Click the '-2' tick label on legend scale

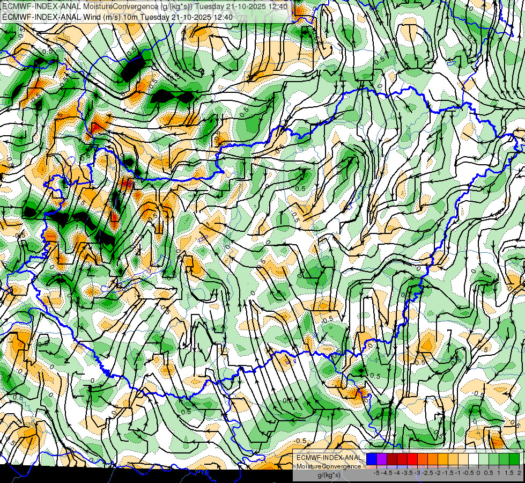438,473
